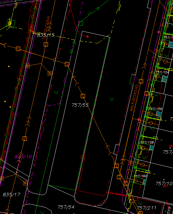Viewport: 173px width, 214px height.
Task: Click parcel number 835/15
Action: (46, 35)
